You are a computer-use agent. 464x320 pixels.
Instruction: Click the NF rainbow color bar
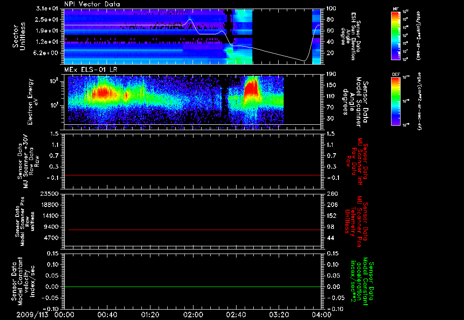point(396,36)
